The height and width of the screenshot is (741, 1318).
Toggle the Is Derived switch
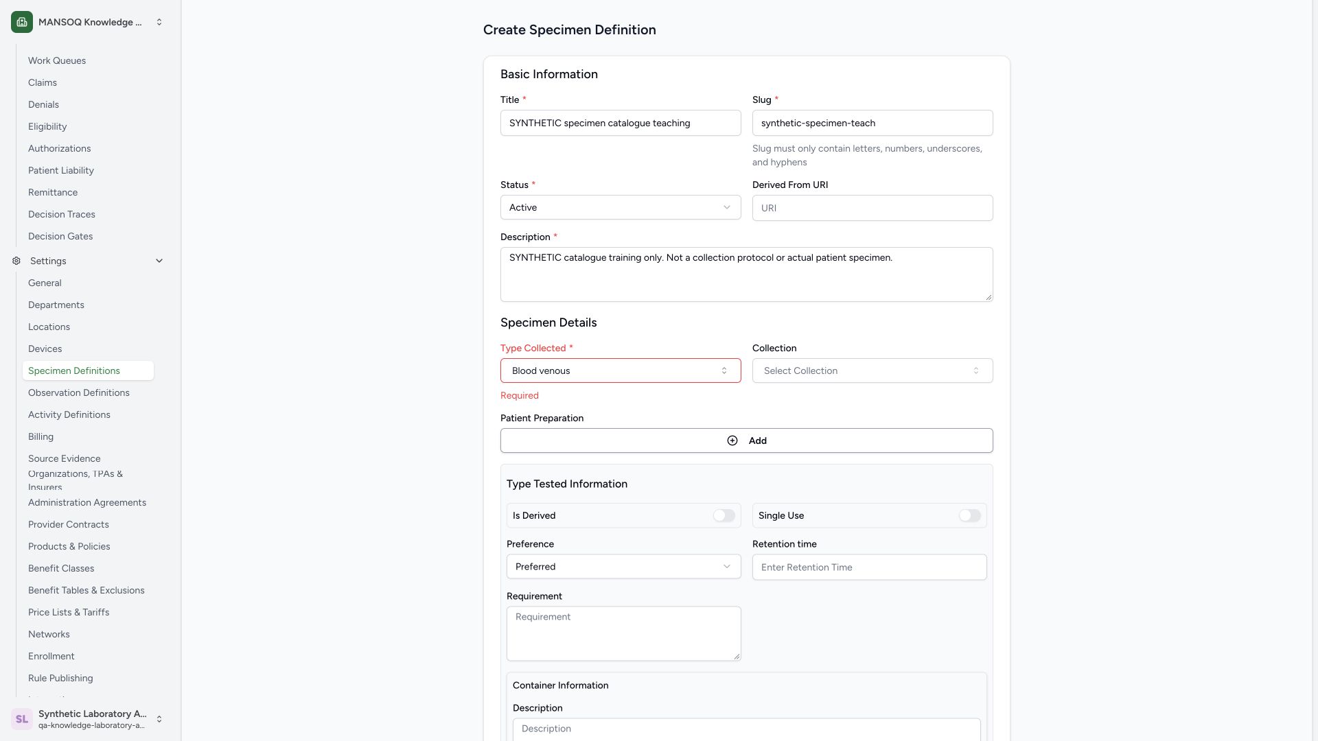(x=724, y=515)
